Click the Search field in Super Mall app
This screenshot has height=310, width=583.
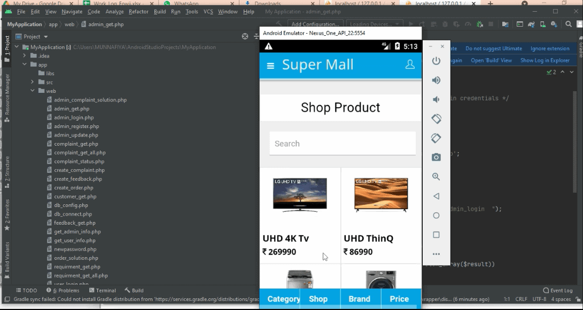tap(342, 143)
